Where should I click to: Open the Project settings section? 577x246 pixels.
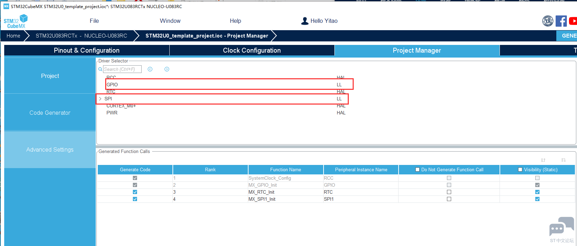coord(50,76)
